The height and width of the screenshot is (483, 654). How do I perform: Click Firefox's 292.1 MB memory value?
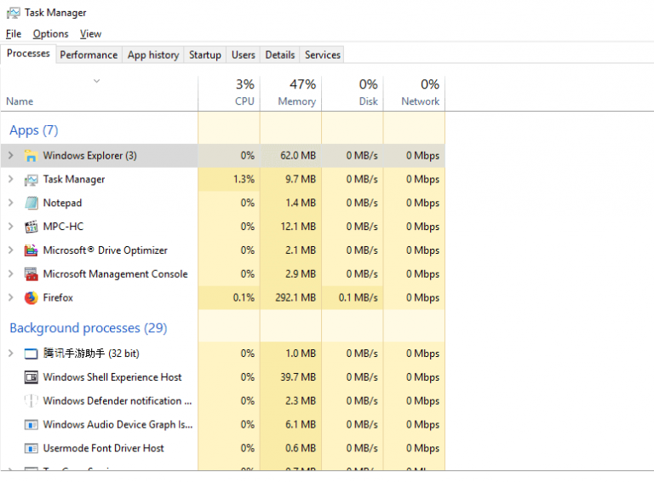tap(295, 298)
